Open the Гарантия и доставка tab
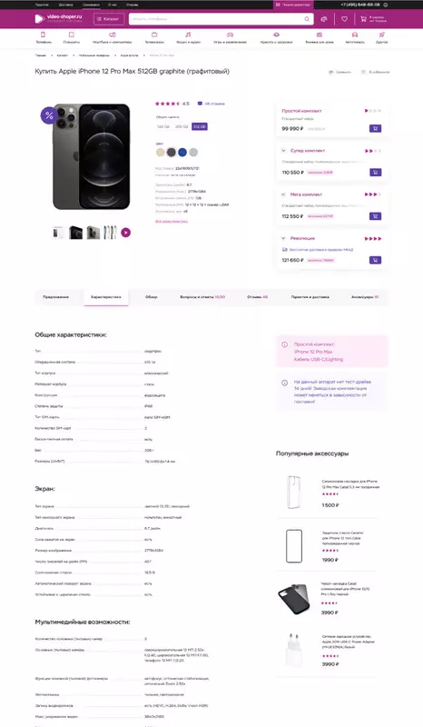The image size is (423, 727). (x=310, y=297)
